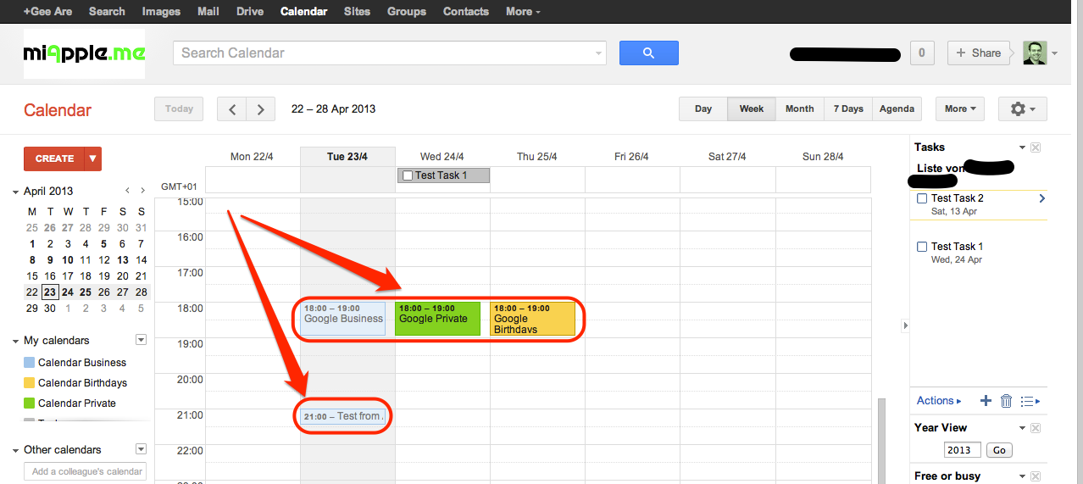Tick Test Task 1 checkbox in Tasks panel

click(922, 247)
